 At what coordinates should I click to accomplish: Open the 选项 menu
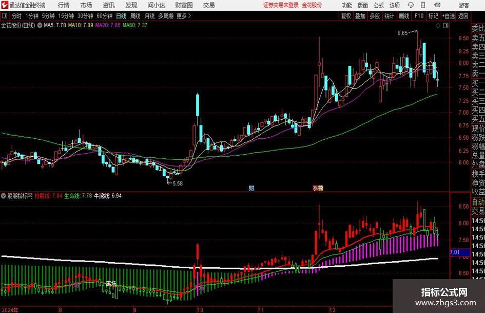pos(395,5)
